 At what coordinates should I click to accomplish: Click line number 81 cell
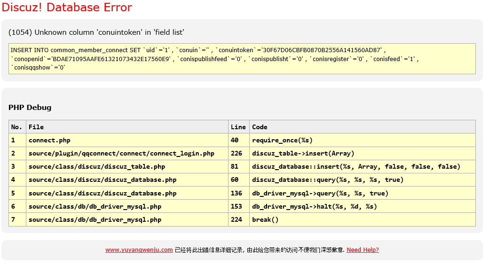[239, 167]
